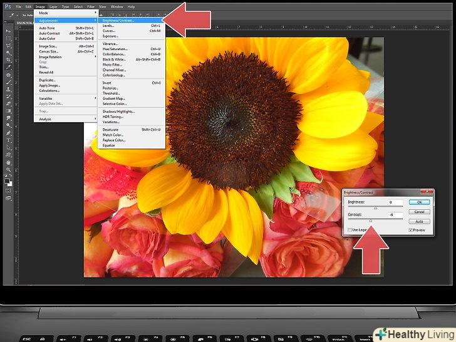Choose Image Size in Image menu
The image size is (456, 342).
(x=66, y=46)
